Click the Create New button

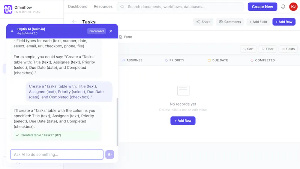(x=262, y=7)
